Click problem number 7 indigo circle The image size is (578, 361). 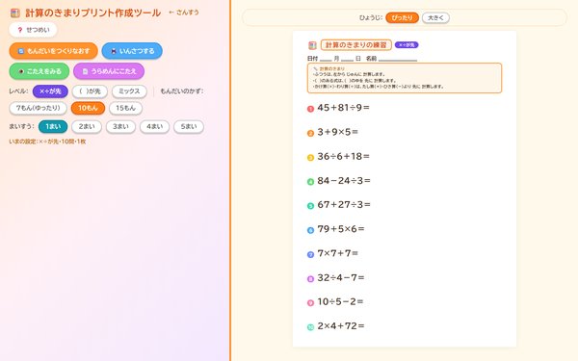point(310,254)
